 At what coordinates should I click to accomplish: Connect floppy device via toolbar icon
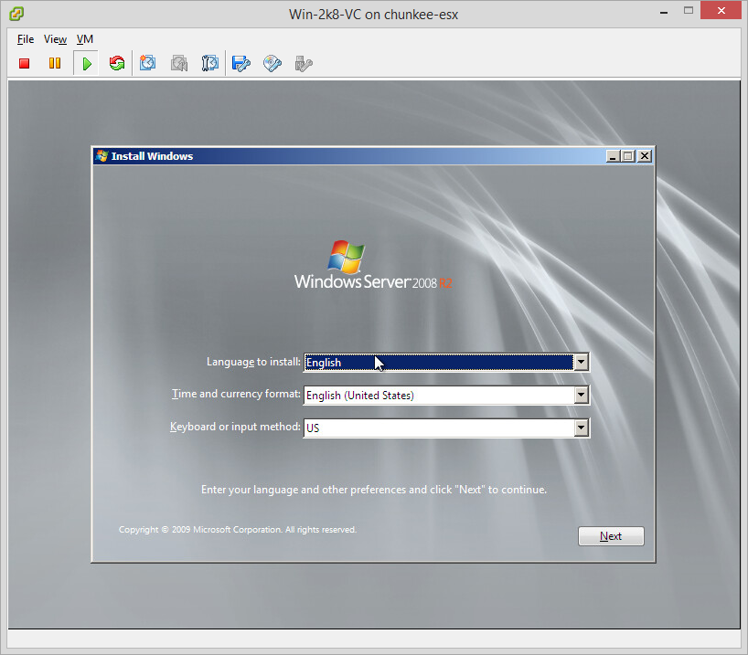[x=241, y=63]
